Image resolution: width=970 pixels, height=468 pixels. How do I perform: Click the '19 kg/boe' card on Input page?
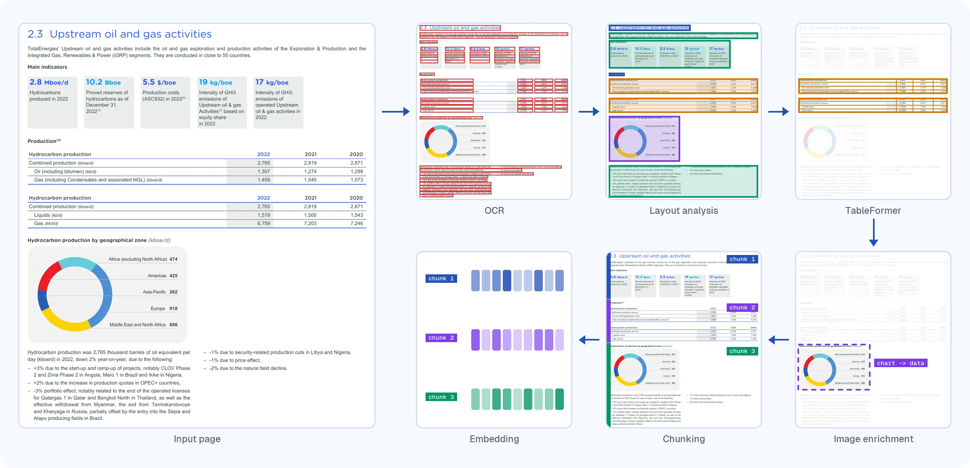[x=222, y=102]
